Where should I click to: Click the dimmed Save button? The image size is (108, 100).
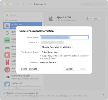coord(83,69)
